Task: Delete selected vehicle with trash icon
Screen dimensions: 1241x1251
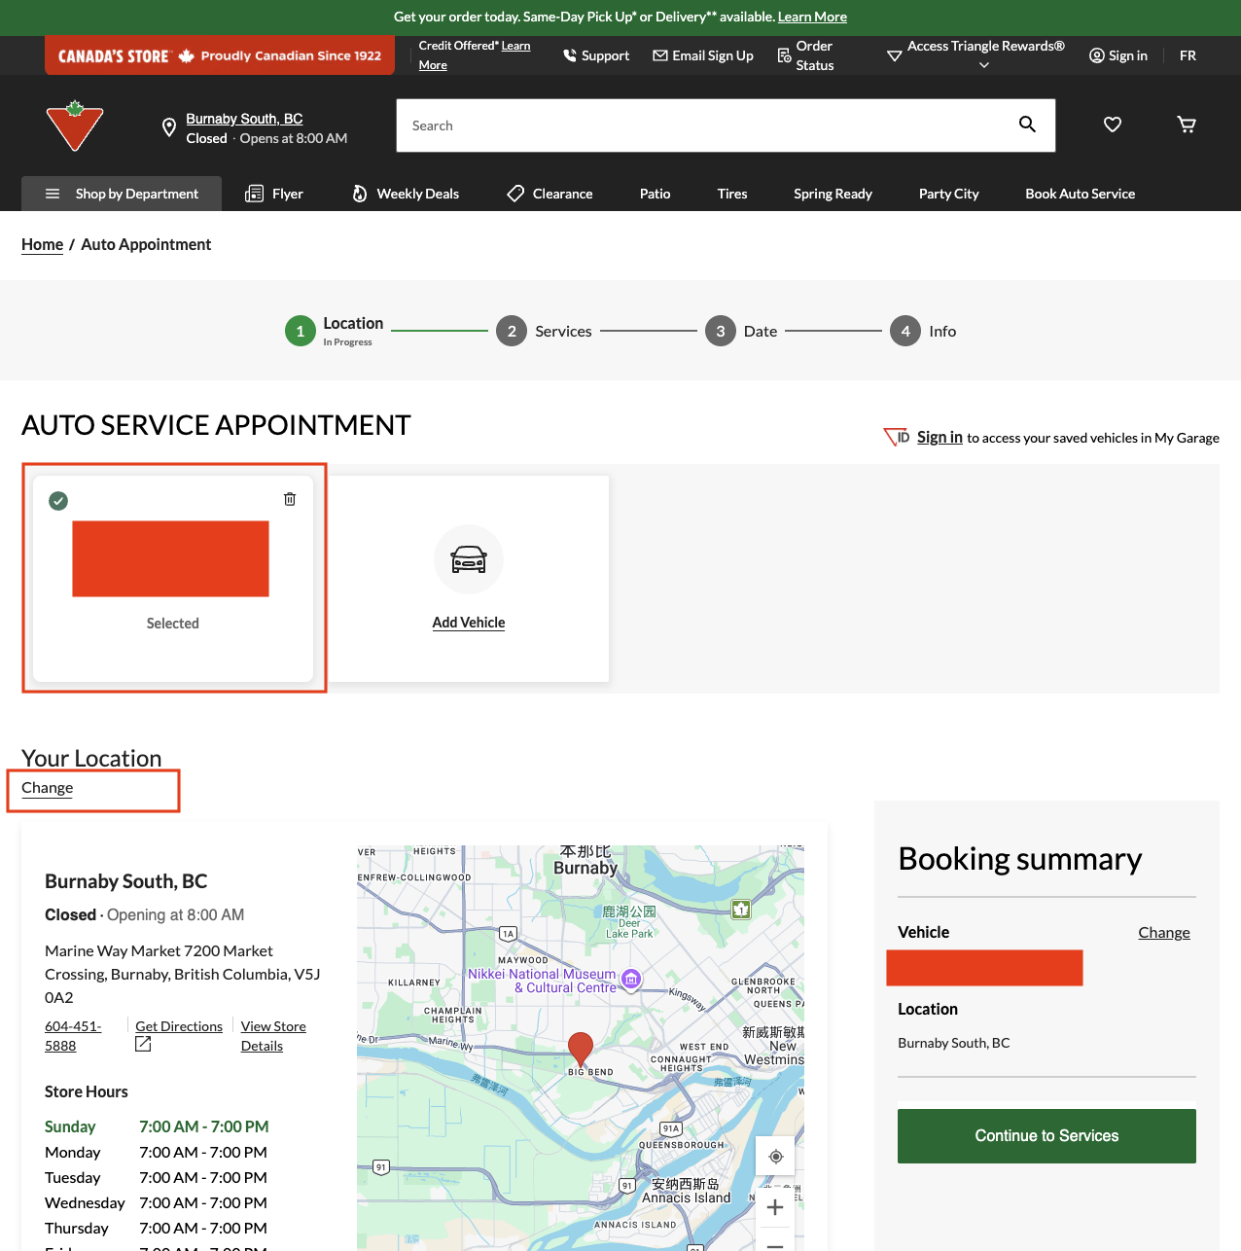Action: click(x=290, y=499)
